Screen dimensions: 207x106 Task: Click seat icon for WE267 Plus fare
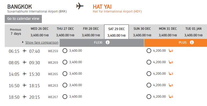(170, 97)
